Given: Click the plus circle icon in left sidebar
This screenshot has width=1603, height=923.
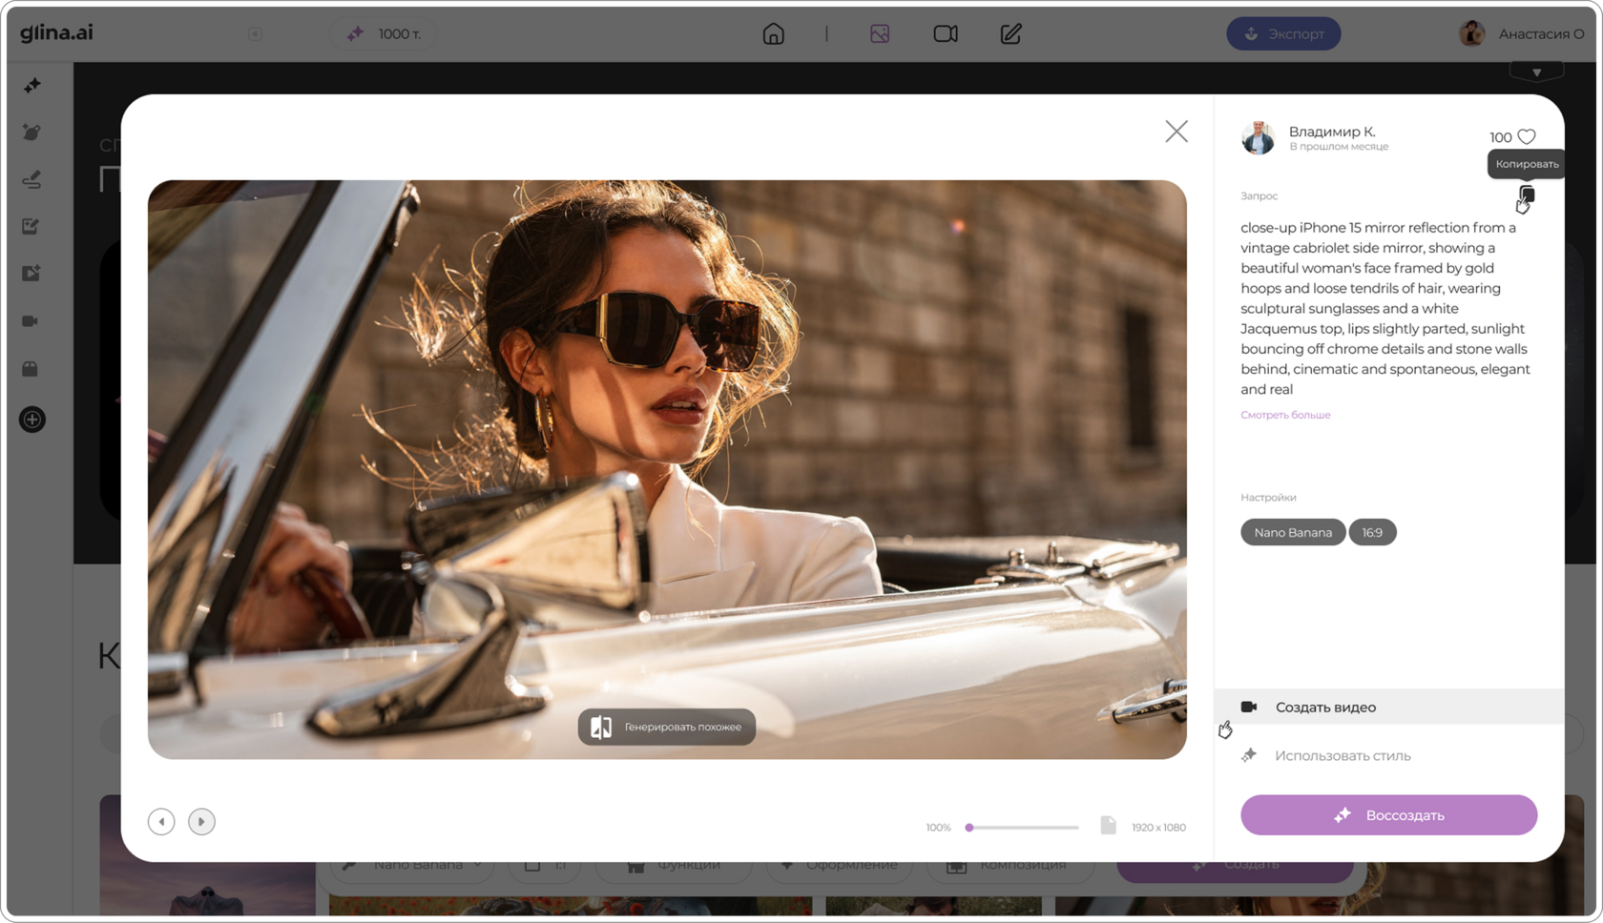Looking at the screenshot, I should tap(32, 420).
